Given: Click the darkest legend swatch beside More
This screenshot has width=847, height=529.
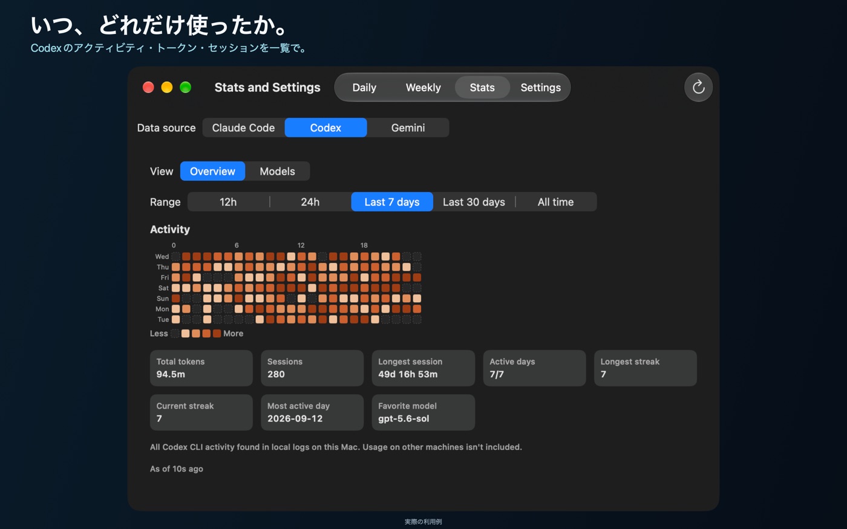Looking at the screenshot, I should coord(217,334).
